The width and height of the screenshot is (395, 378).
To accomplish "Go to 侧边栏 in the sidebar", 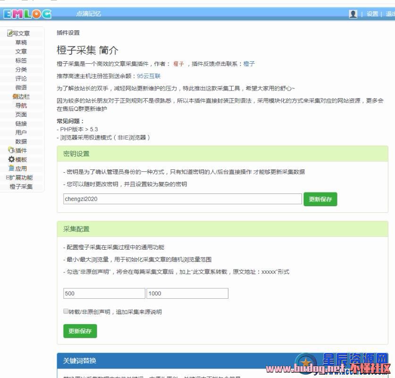I will click(x=21, y=97).
